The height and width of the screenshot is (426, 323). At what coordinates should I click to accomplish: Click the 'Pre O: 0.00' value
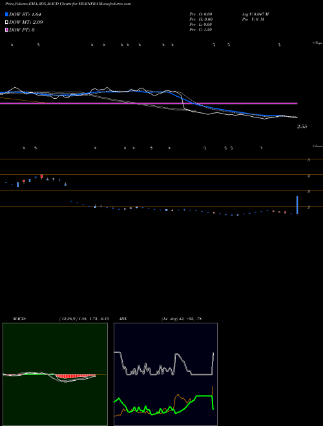201,14
